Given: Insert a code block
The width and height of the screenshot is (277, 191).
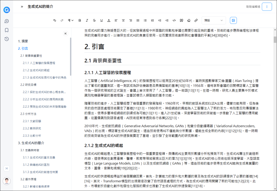Looking at the screenshot, I should pos(174,20).
